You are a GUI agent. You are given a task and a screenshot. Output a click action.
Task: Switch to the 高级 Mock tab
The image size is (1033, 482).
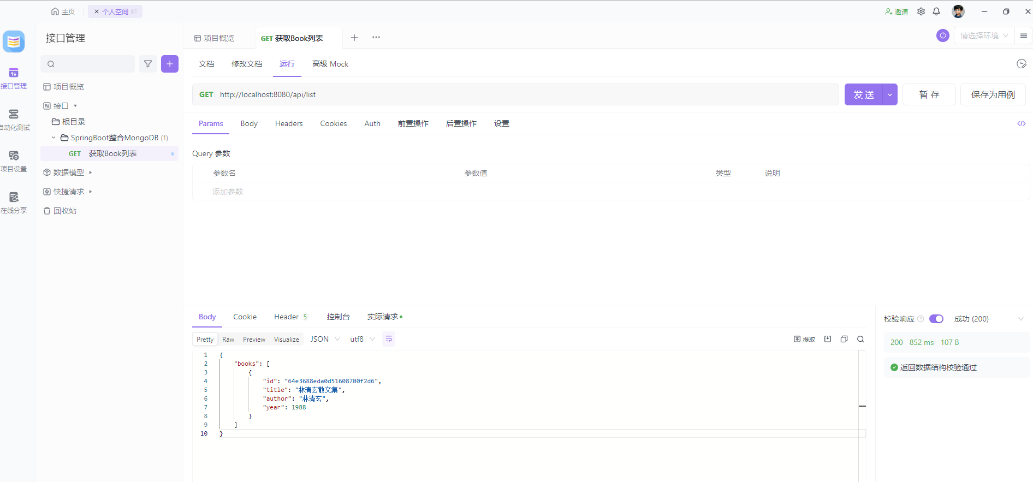tap(330, 64)
